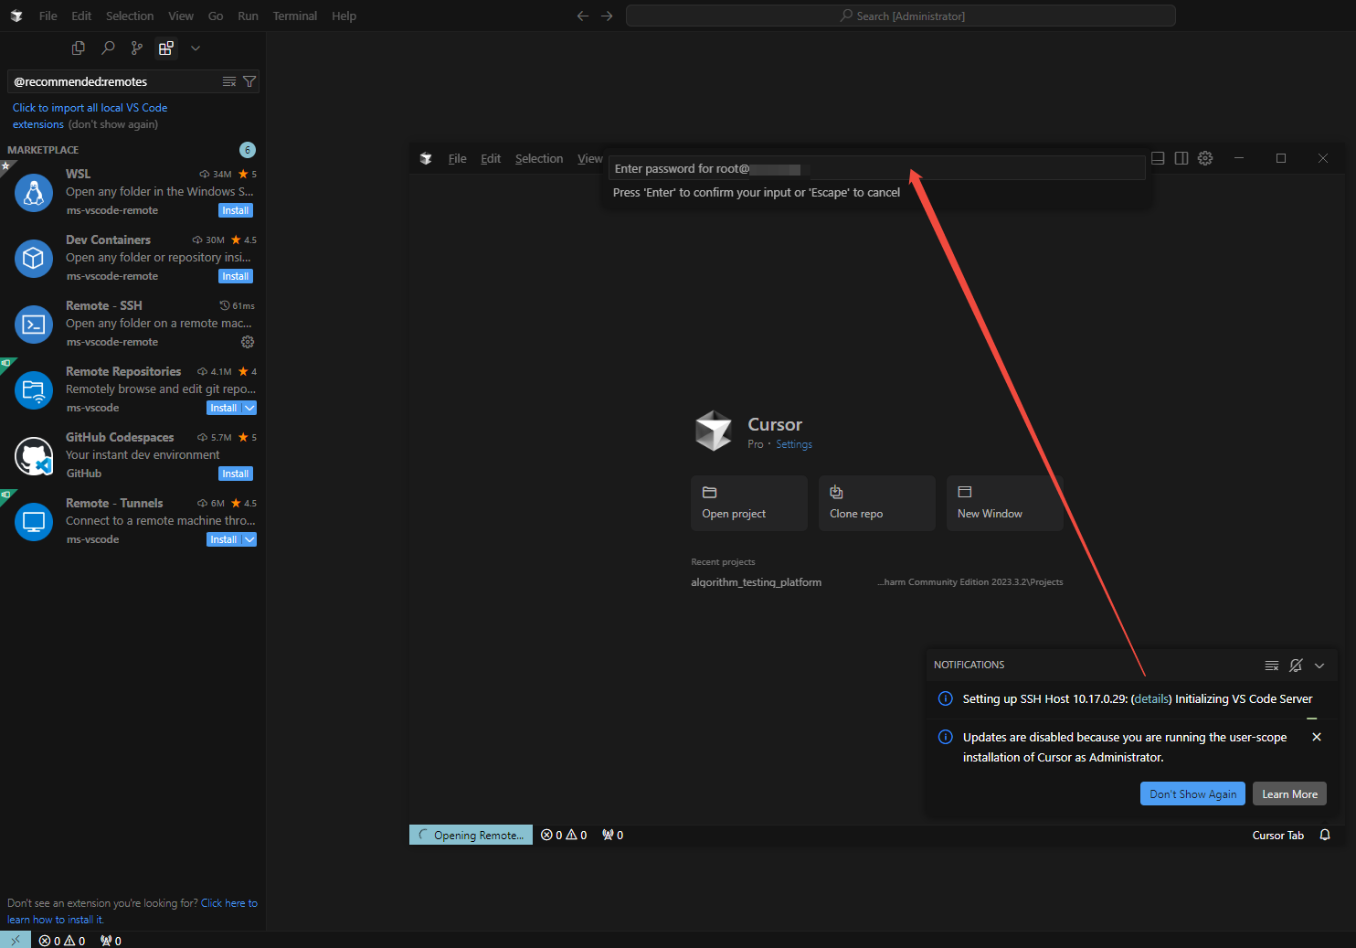The height and width of the screenshot is (948, 1356).
Task: Click the '(don't show again)' text
Action: click(x=113, y=124)
